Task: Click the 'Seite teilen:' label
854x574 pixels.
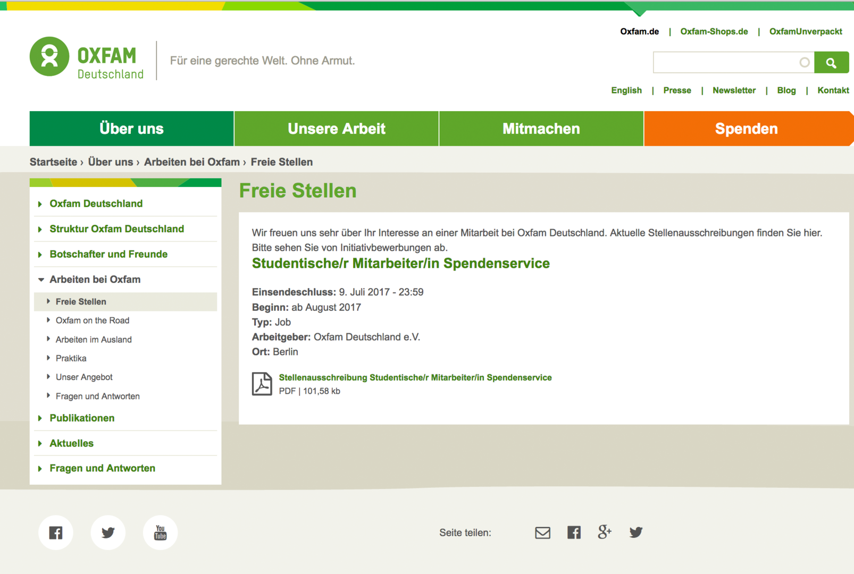Action: 465,533
